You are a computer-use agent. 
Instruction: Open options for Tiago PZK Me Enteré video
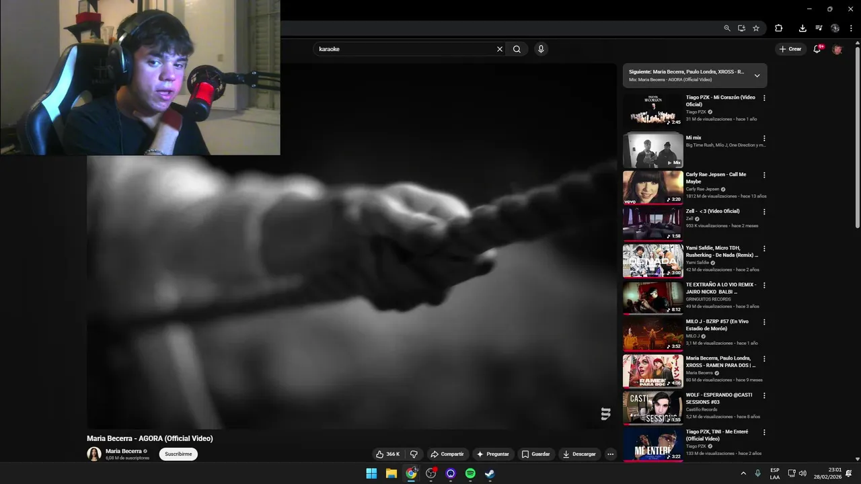764,432
